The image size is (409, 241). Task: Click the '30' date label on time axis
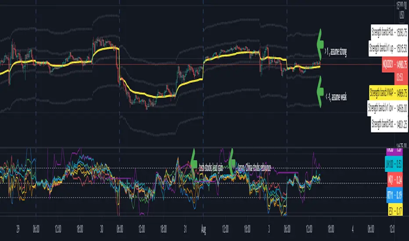pos(101,229)
